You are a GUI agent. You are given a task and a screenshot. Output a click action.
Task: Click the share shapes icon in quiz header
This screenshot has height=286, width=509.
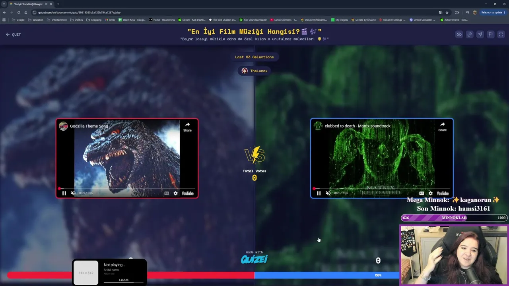point(470,35)
